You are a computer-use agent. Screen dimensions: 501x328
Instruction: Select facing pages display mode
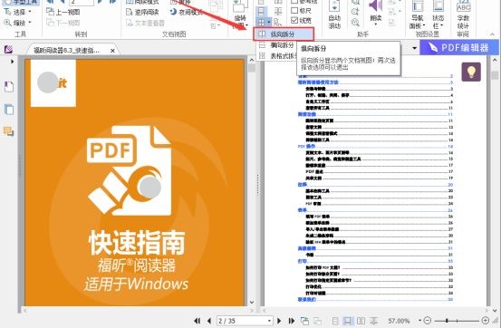(361, 321)
